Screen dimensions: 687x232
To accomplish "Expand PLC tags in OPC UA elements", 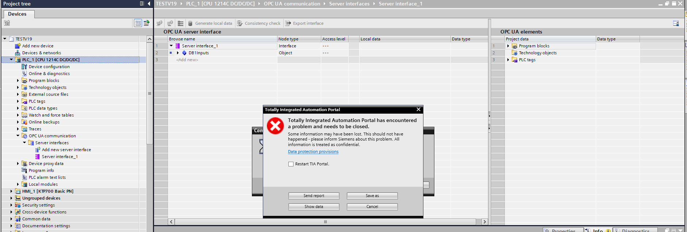I will [508, 60].
